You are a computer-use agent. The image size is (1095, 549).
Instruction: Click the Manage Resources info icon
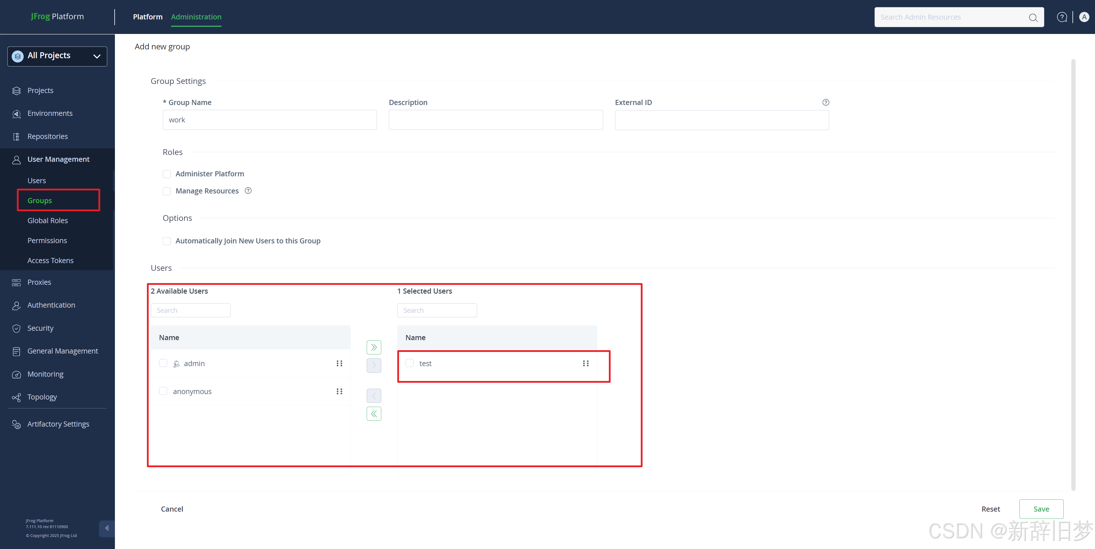(x=248, y=191)
